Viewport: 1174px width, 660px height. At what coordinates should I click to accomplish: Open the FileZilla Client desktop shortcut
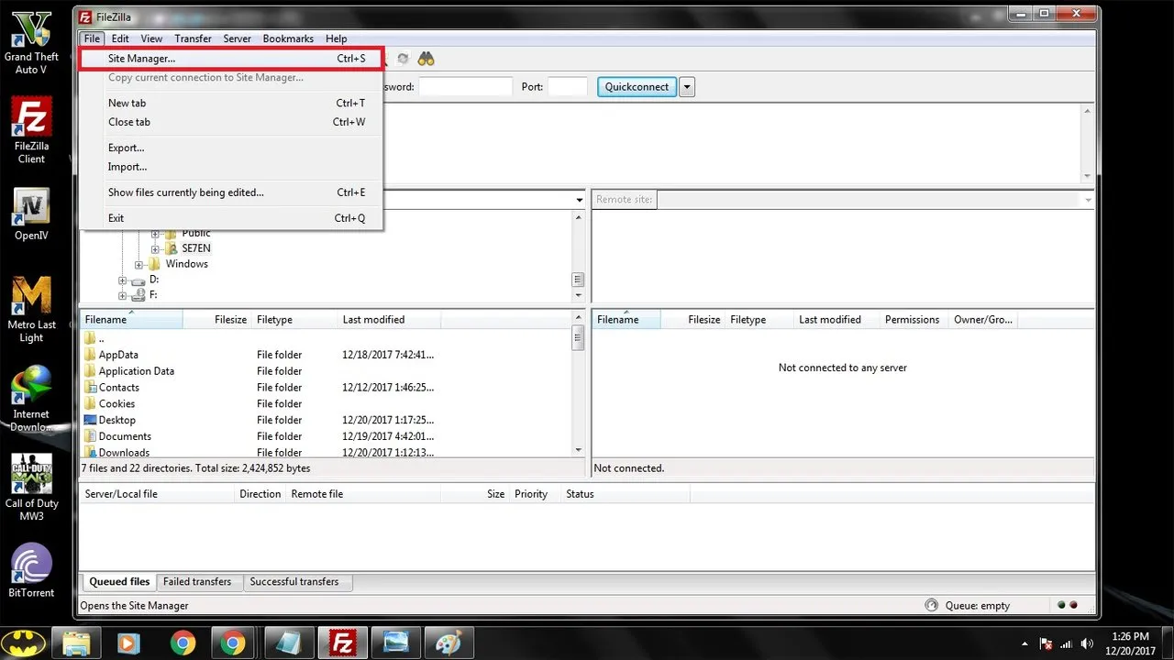[x=31, y=131]
